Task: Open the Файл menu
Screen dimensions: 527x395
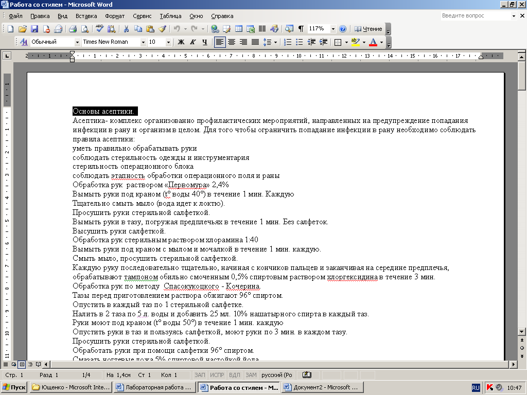Action: point(15,16)
